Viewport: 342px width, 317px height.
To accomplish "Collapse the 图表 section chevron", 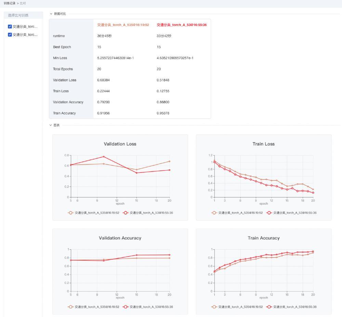I will coord(51,125).
